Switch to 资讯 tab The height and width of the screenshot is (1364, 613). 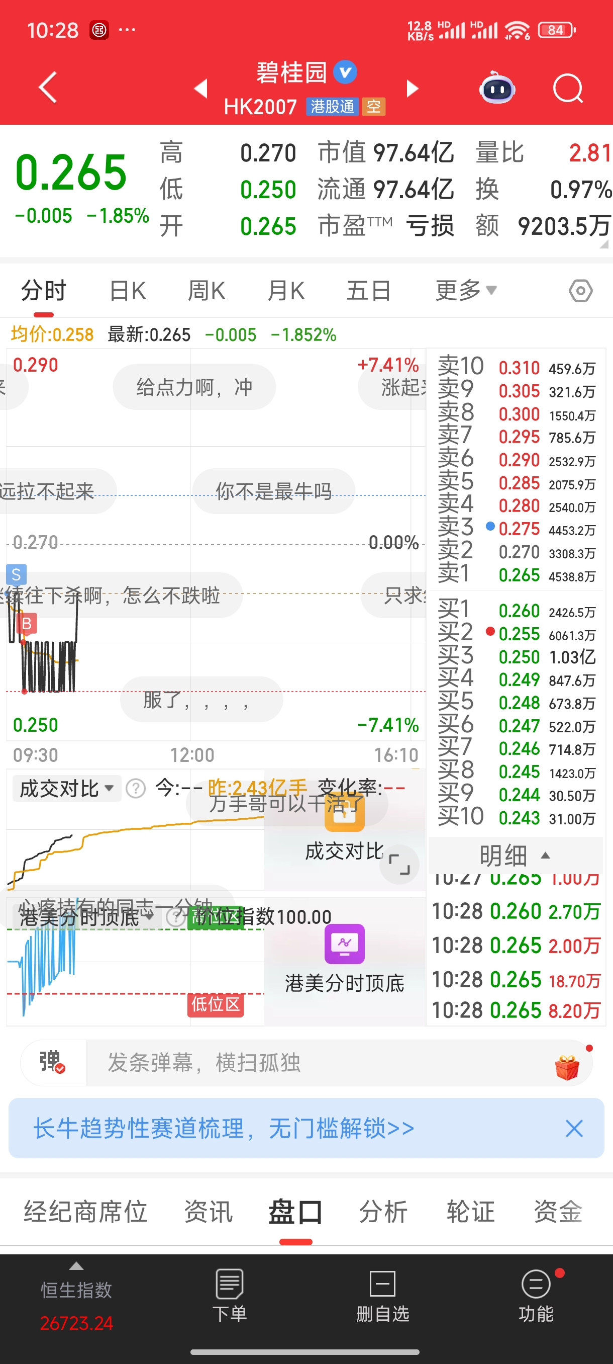point(209,1211)
